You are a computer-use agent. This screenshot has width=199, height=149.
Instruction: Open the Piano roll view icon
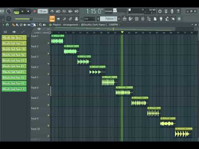(x=131, y=19)
